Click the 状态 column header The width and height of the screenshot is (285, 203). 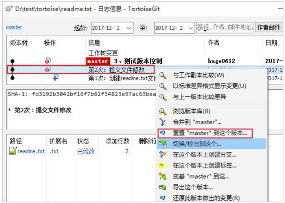[83, 141]
